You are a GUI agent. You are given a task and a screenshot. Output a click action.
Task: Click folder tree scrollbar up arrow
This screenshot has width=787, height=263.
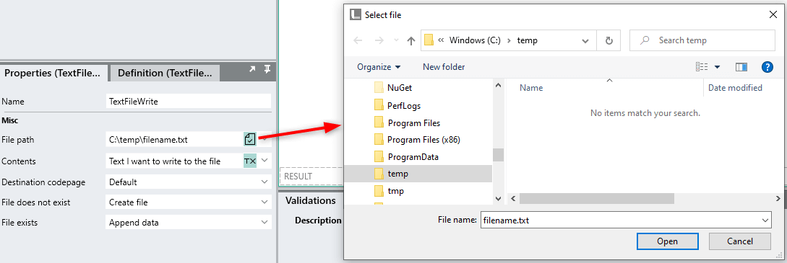point(499,86)
